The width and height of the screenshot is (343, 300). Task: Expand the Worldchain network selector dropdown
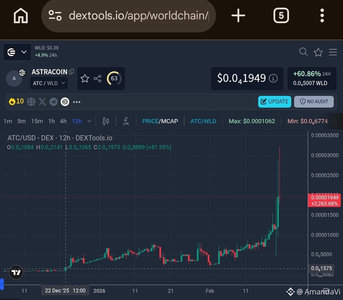[17, 52]
